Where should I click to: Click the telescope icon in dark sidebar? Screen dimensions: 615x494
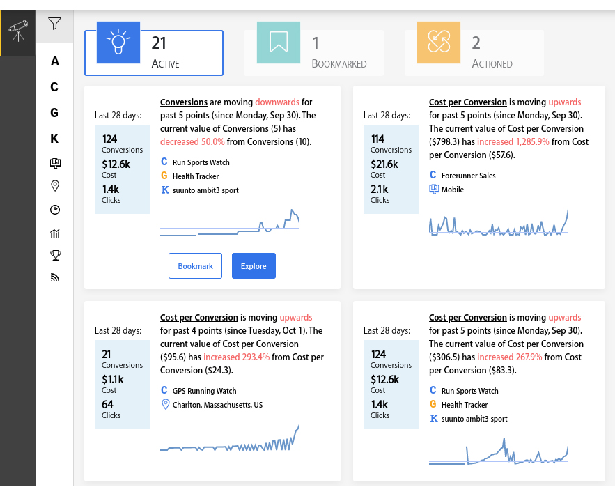pos(18,31)
